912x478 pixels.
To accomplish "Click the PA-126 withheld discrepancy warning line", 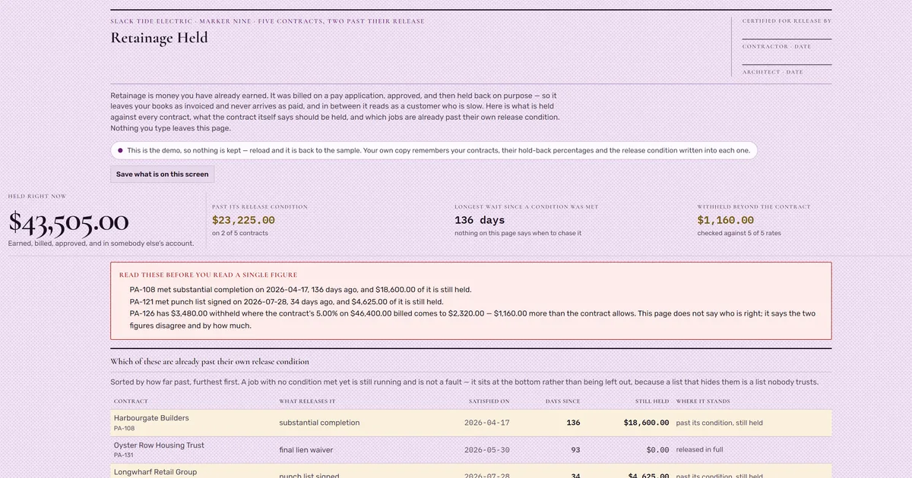I will point(472,319).
